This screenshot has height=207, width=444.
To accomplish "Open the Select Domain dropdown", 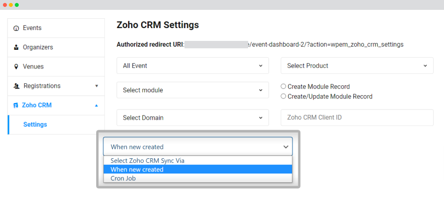I will 192,118.
